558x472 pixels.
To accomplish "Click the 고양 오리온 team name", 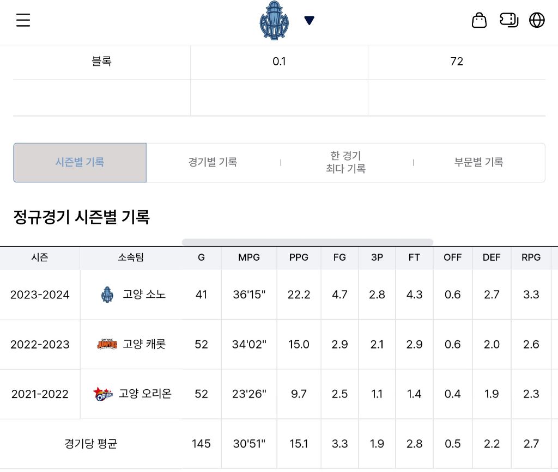I will 145,394.
